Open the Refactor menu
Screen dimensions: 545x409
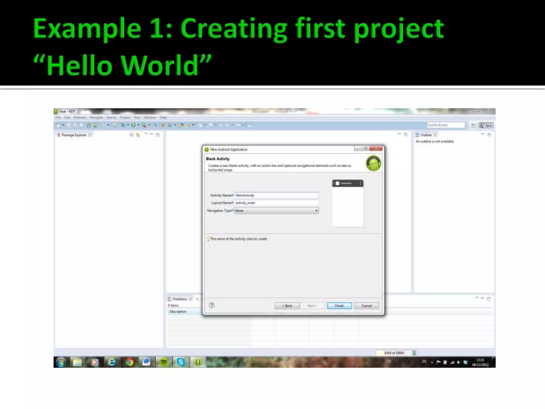[80, 117]
